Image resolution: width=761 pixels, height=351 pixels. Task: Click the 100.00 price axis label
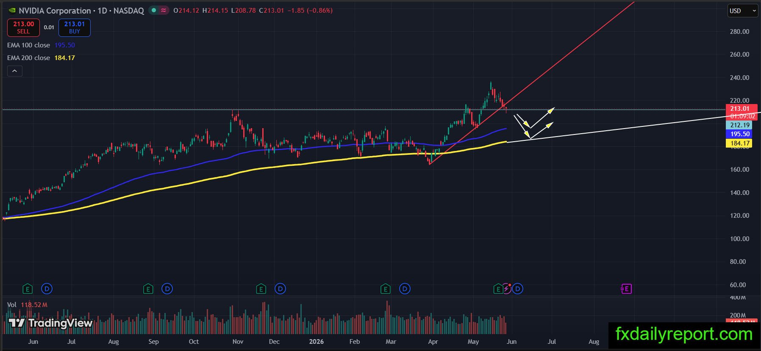[739, 239]
